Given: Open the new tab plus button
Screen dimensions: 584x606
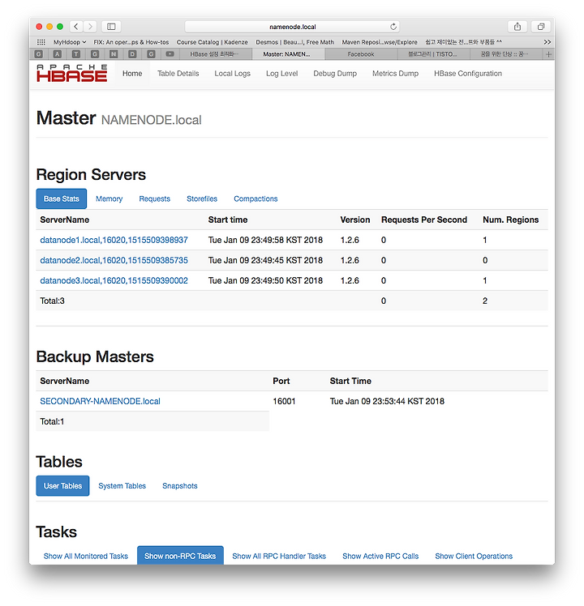Looking at the screenshot, I should click(548, 54).
